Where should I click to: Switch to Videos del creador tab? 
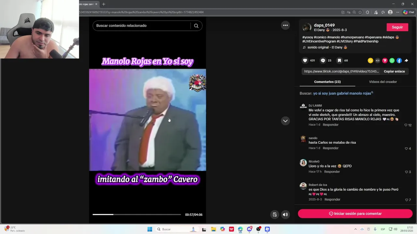coord(383,82)
